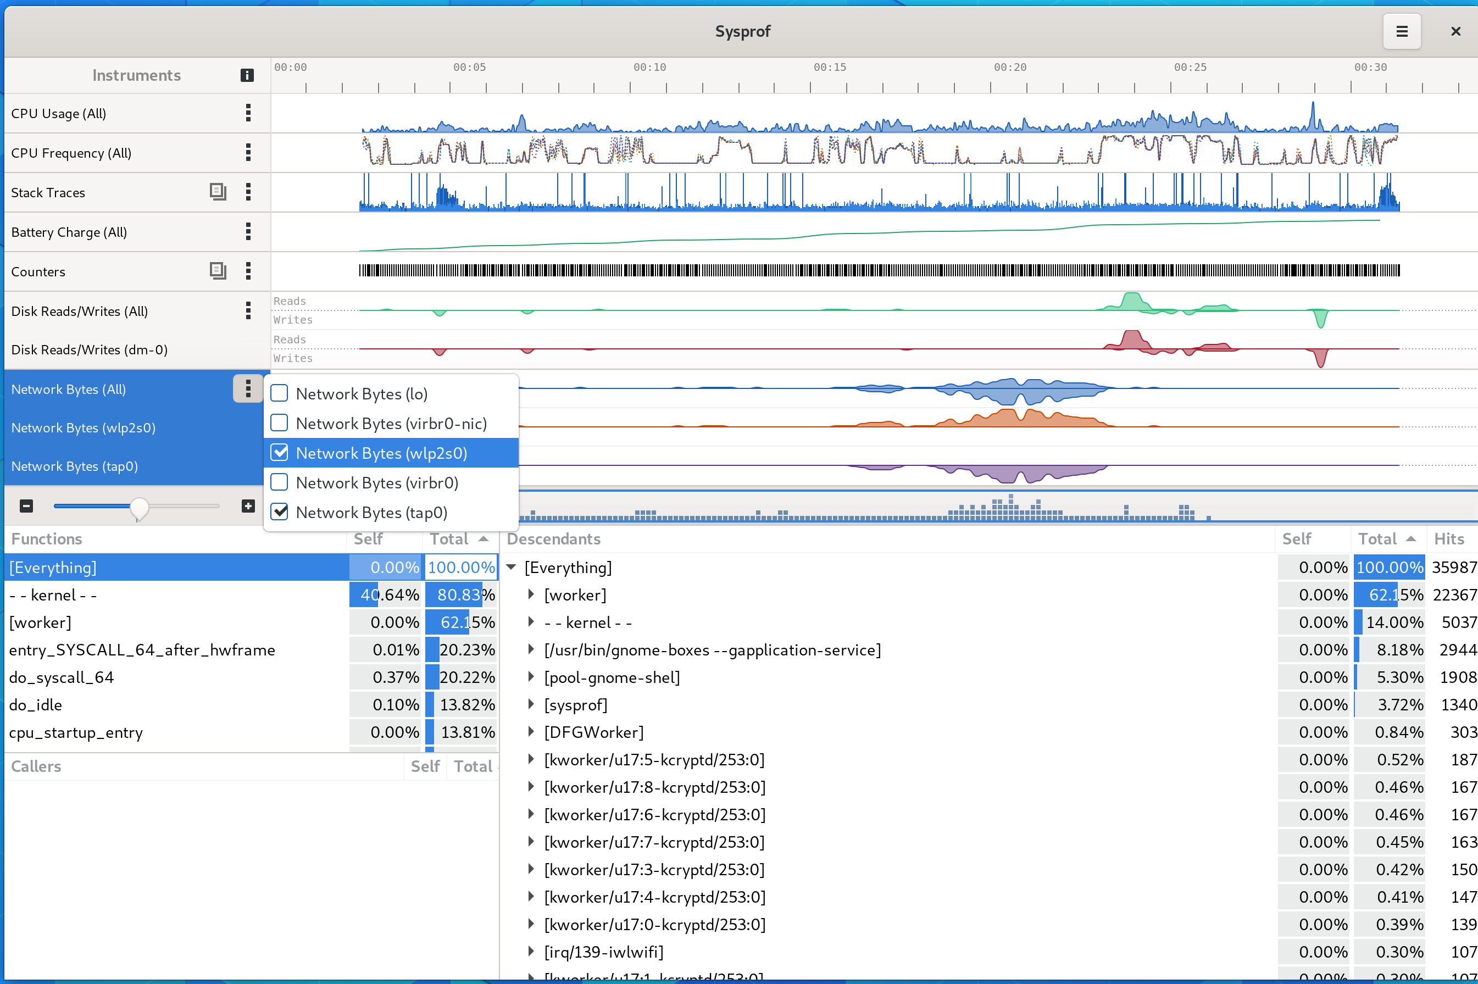The height and width of the screenshot is (984, 1478).
Task: Select Network Bytes (wlp2s0) menu entry
Action: coord(381,453)
